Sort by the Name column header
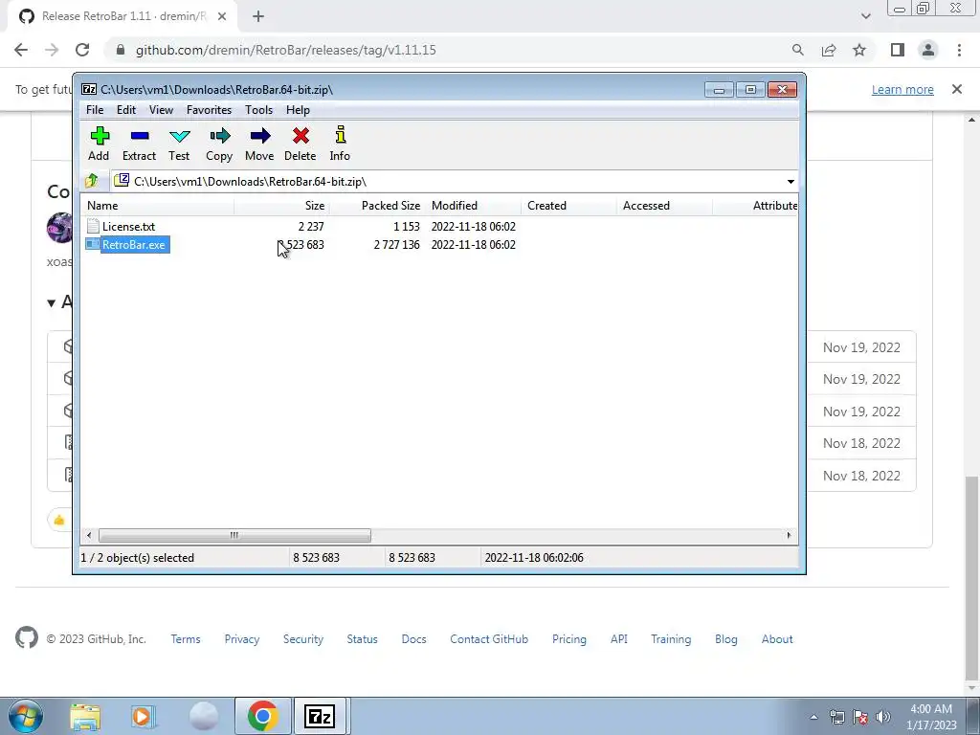The width and height of the screenshot is (980, 735). click(x=158, y=206)
